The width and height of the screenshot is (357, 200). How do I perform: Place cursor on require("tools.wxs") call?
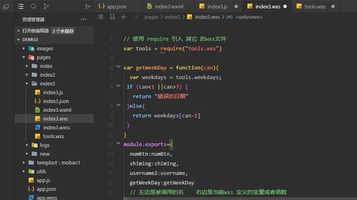(191, 48)
